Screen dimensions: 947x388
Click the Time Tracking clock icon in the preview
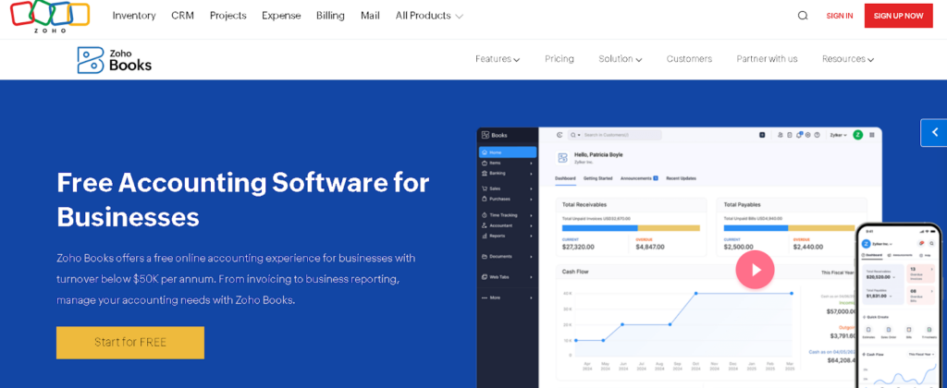[x=485, y=215]
